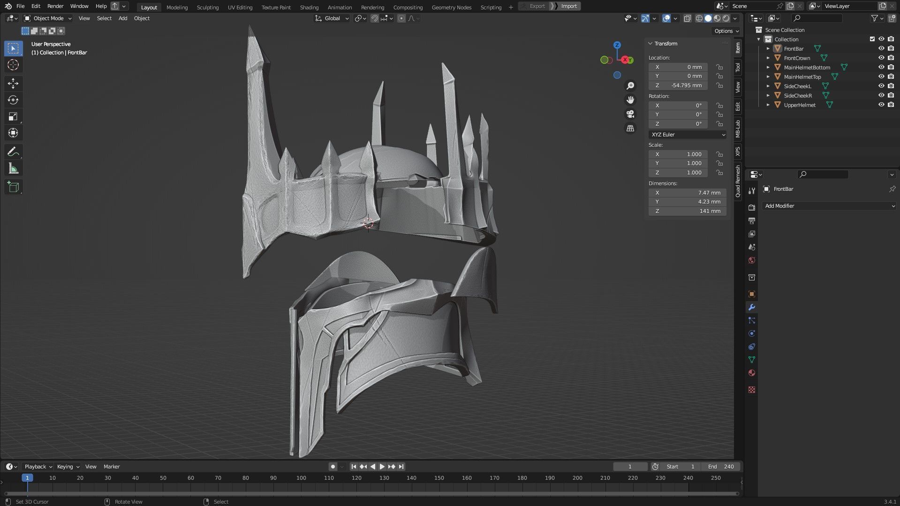Choose the Add Cube tool
This screenshot has width=900, height=506.
[13, 187]
